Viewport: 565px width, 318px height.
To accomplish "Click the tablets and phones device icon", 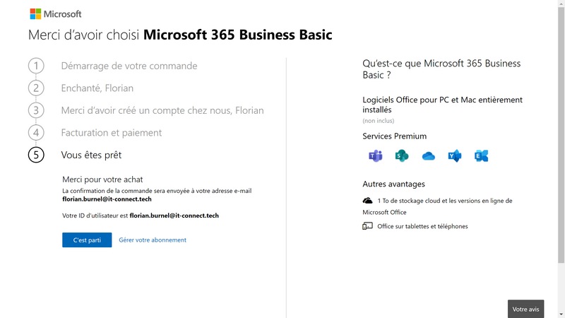I will pos(367,226).
